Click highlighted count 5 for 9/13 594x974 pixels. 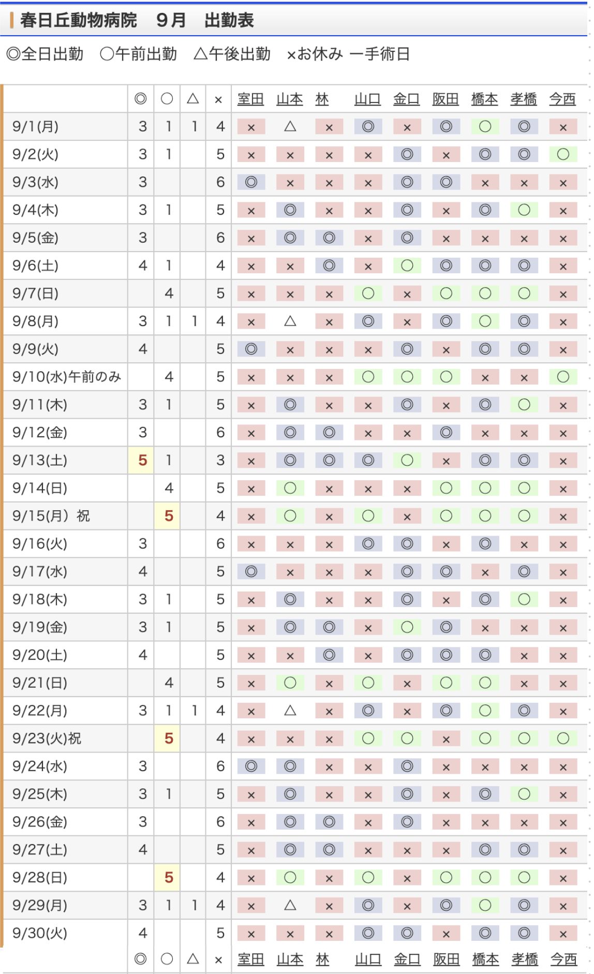coord(141,460)
